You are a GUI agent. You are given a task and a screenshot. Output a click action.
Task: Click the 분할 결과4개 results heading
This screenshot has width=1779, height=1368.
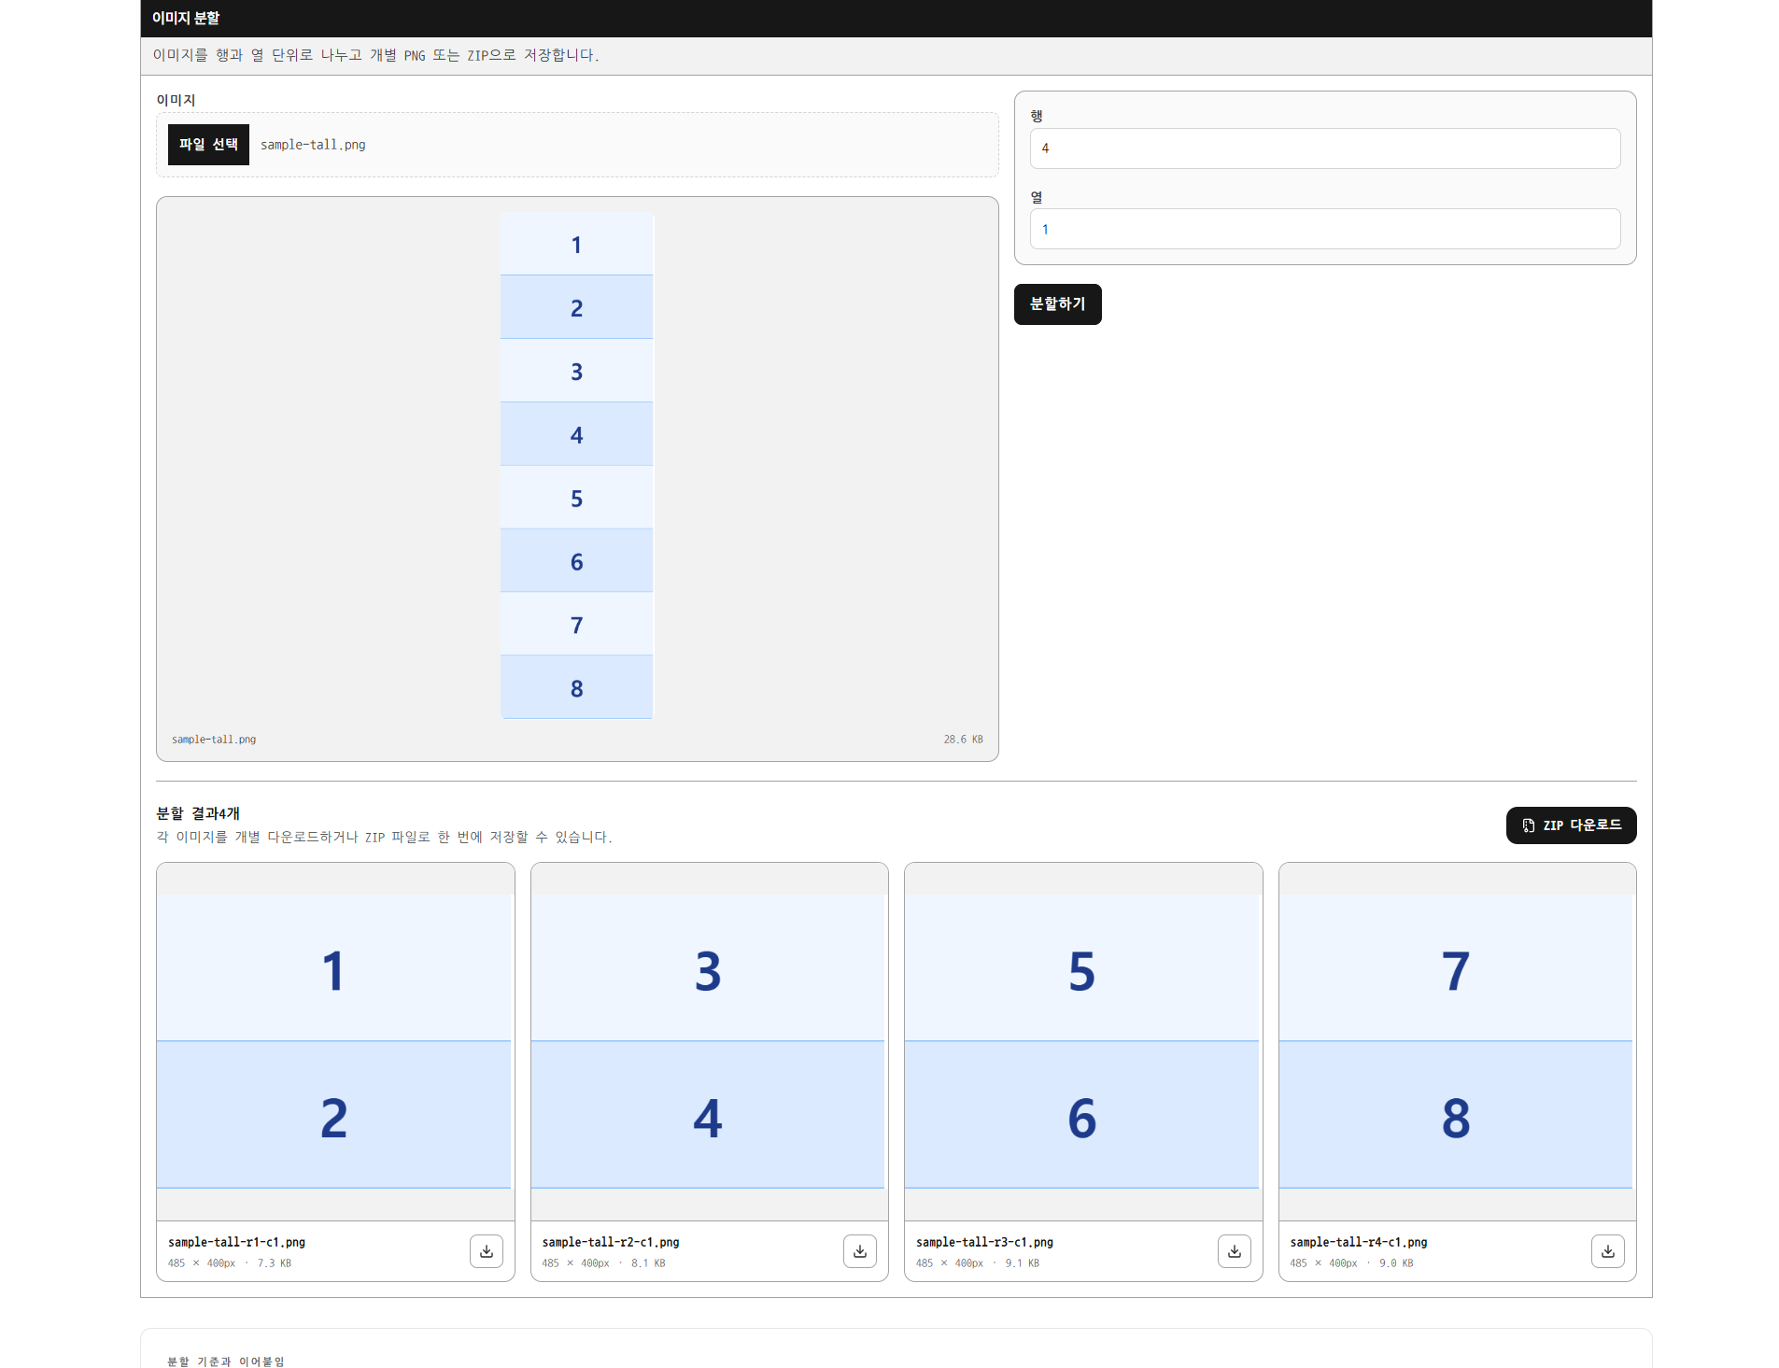coord(198,813)
